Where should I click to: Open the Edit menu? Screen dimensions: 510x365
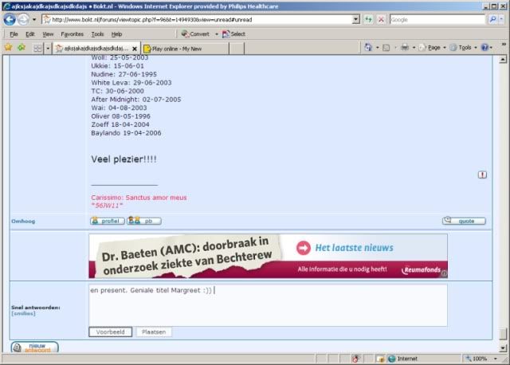[x=30, y=33]
